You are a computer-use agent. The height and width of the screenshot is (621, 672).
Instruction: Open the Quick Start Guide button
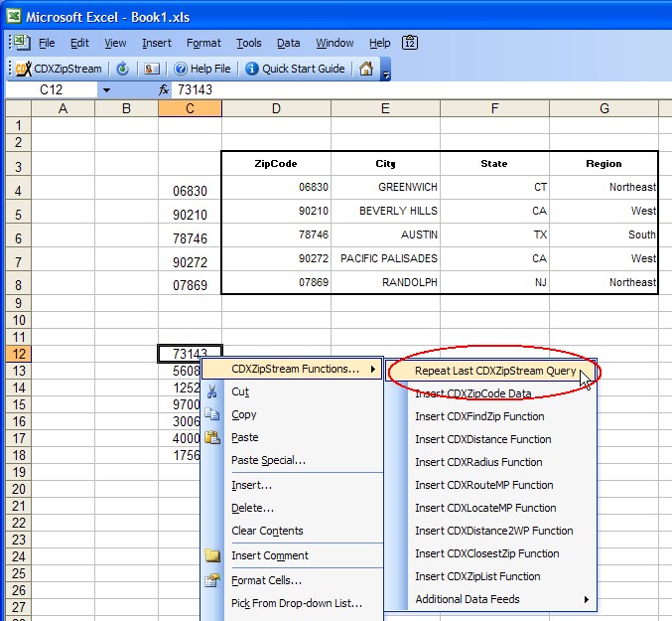295,69
